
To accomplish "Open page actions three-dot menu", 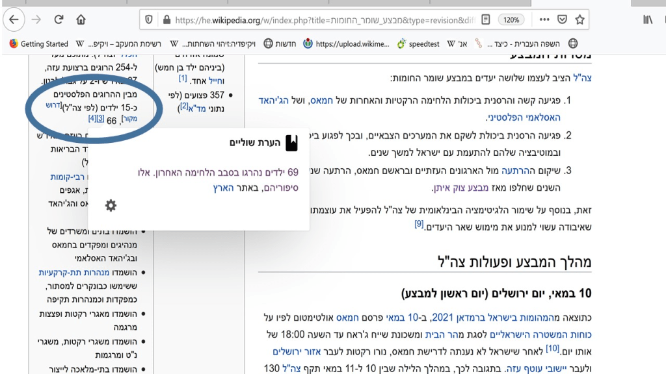I will (x=543, y=20).
